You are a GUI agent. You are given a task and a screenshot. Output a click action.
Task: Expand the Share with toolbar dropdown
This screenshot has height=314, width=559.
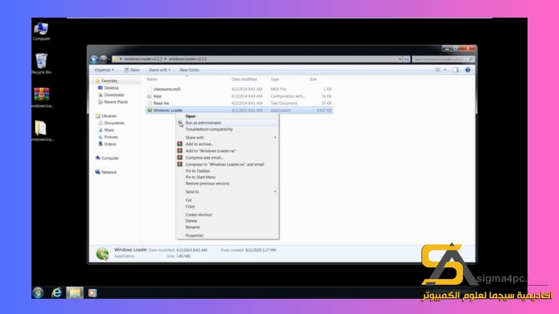[x=159, y=70]
